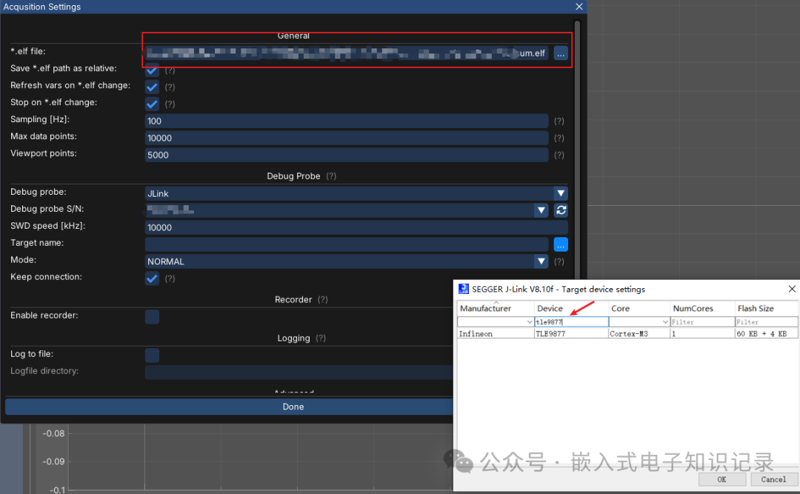Show help for Keep connection
The width and height of the screenshot is (800, 494).
[x=170, y=278]
